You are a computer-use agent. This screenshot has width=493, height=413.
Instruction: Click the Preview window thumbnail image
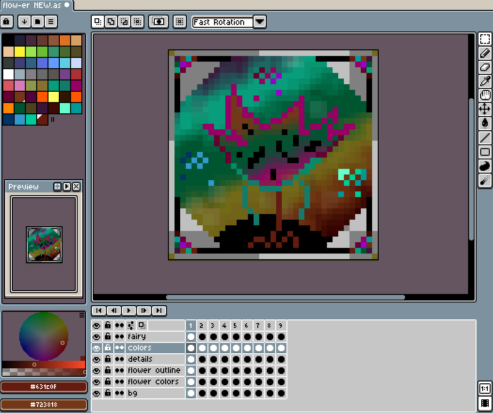pyautogui.click(x=44, y=245)
